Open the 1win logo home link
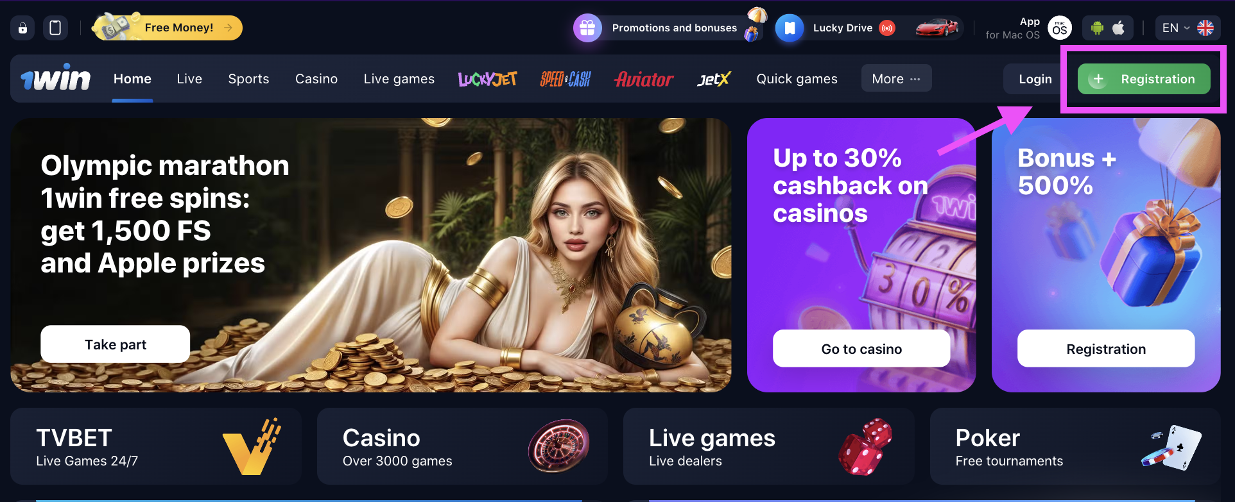Viewport: 1235px width, 502px height. (56, 78)
